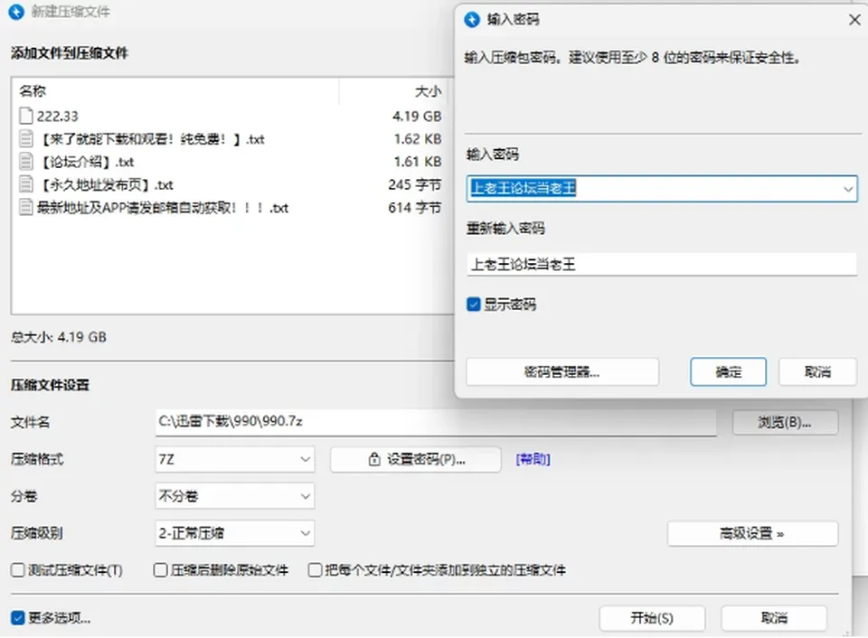Viewport: 868px width, 638px height.
Task: Select 【永久地址发布页】.txt in the list
Action: pos(105,185)
